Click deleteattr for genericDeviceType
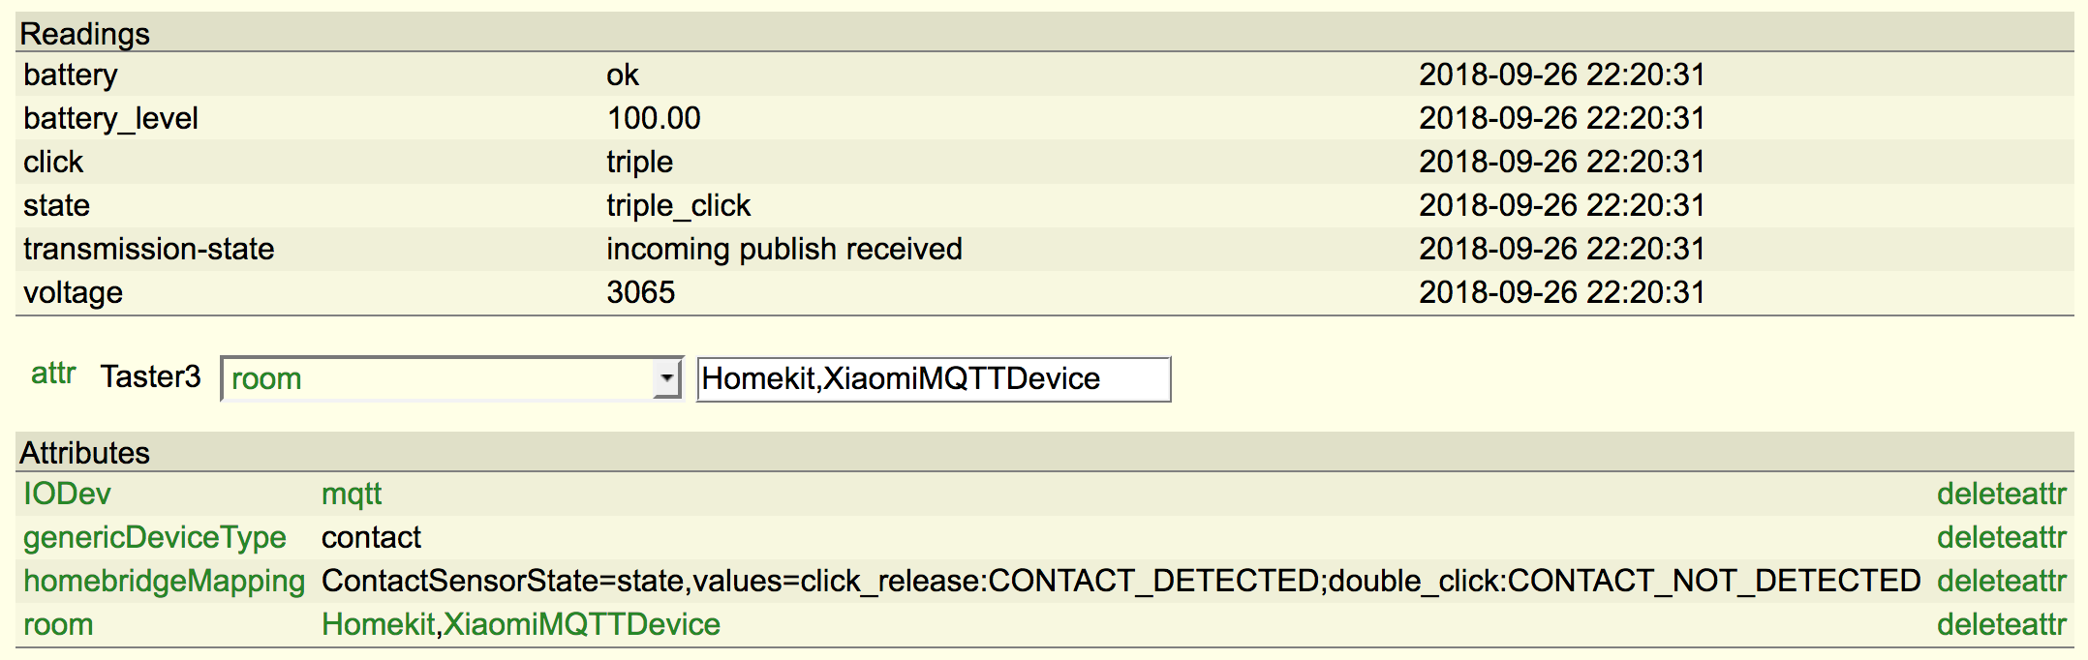2088x660 pixels. tap(2001, 537)
